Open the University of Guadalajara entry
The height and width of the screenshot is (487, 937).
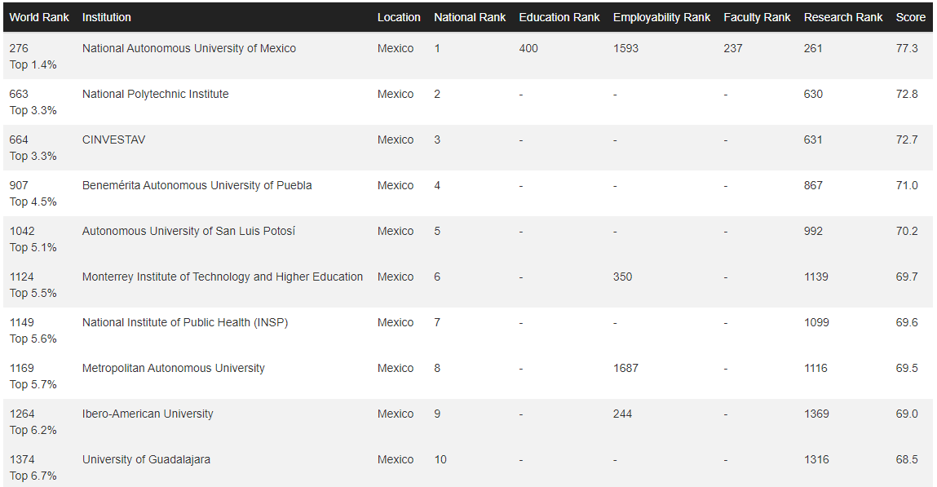(147, 459)
